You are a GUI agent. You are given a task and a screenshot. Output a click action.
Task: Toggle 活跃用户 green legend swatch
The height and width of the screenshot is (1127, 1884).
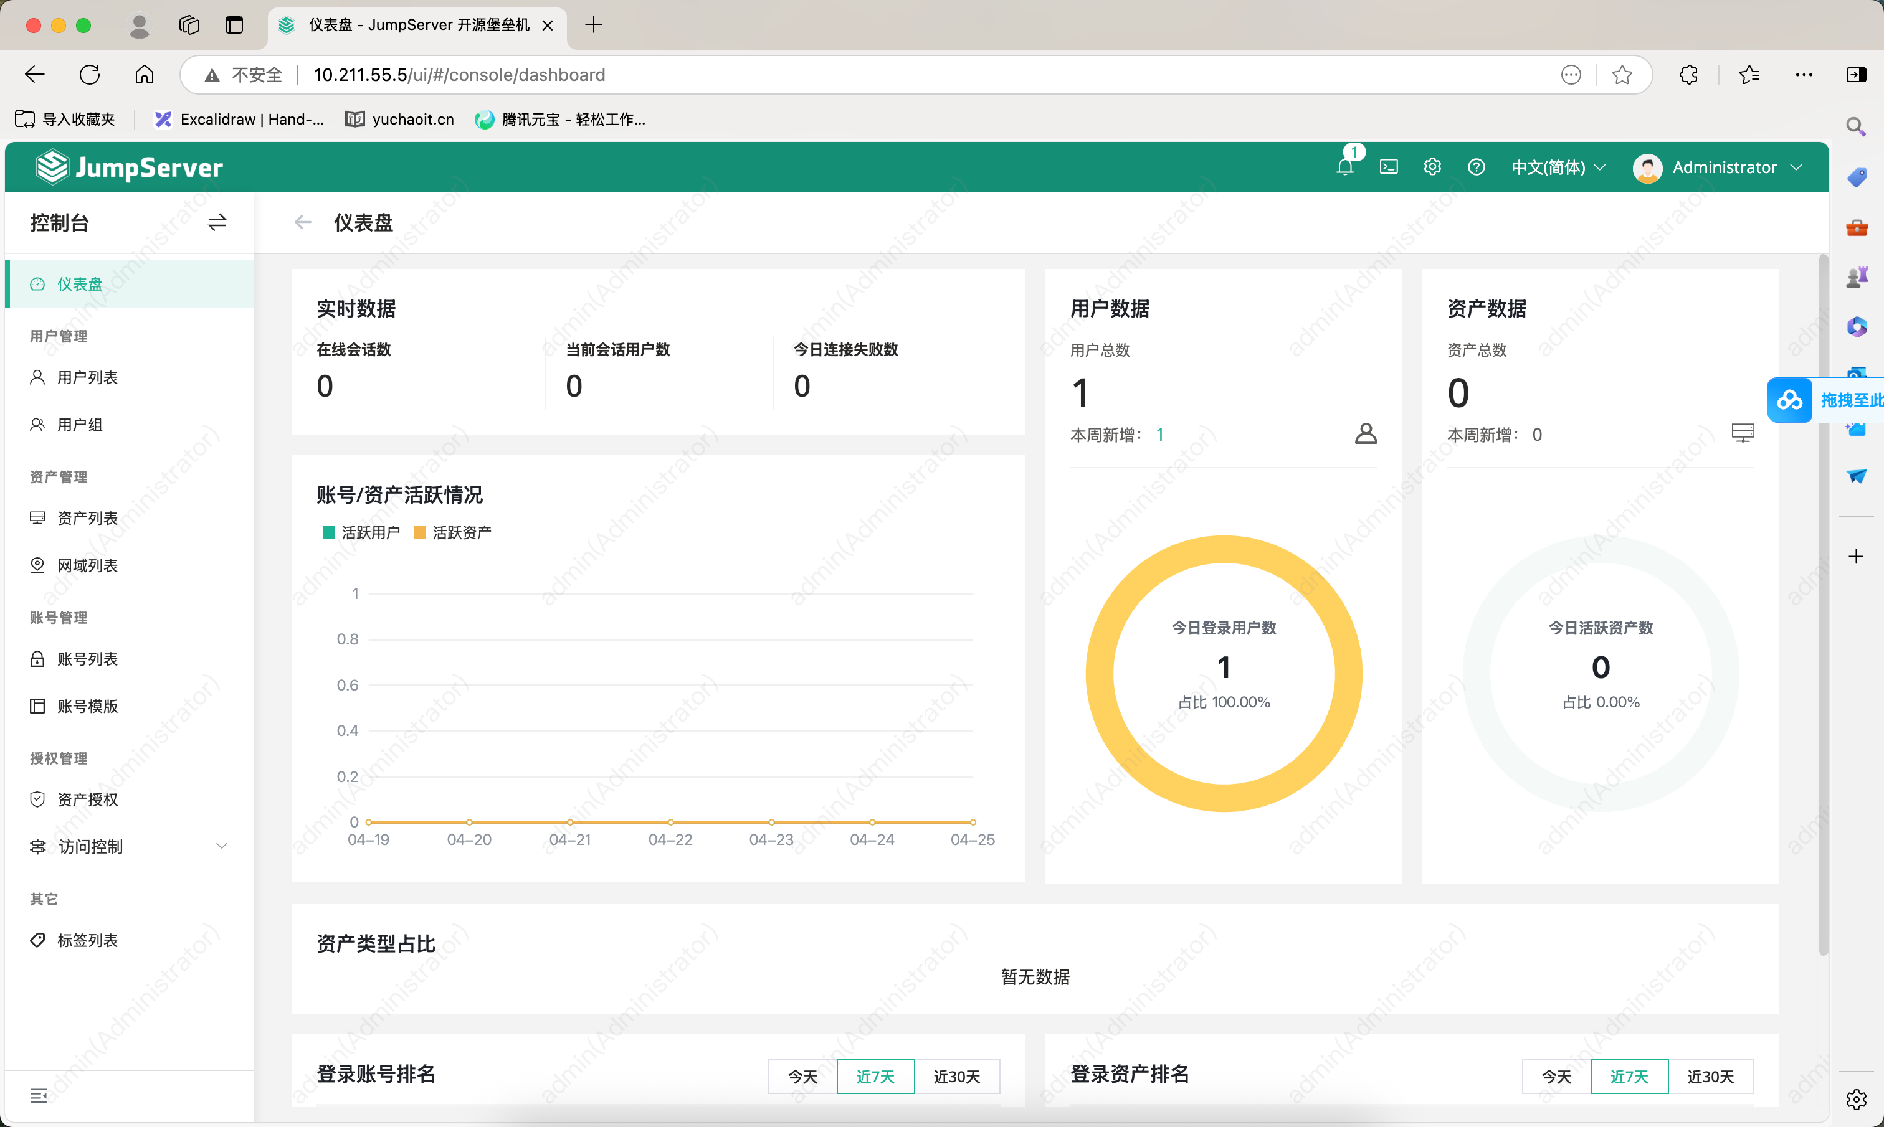click(x=329, y=532)
